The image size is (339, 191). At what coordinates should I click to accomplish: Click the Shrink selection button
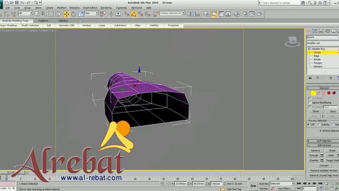coord(316,111)
